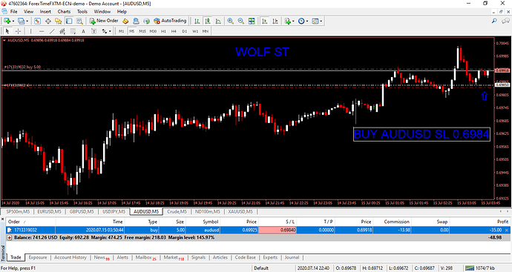This screenshot has height=272, width=512.
Task: Open the Insert menu
Action: point(45,11)
